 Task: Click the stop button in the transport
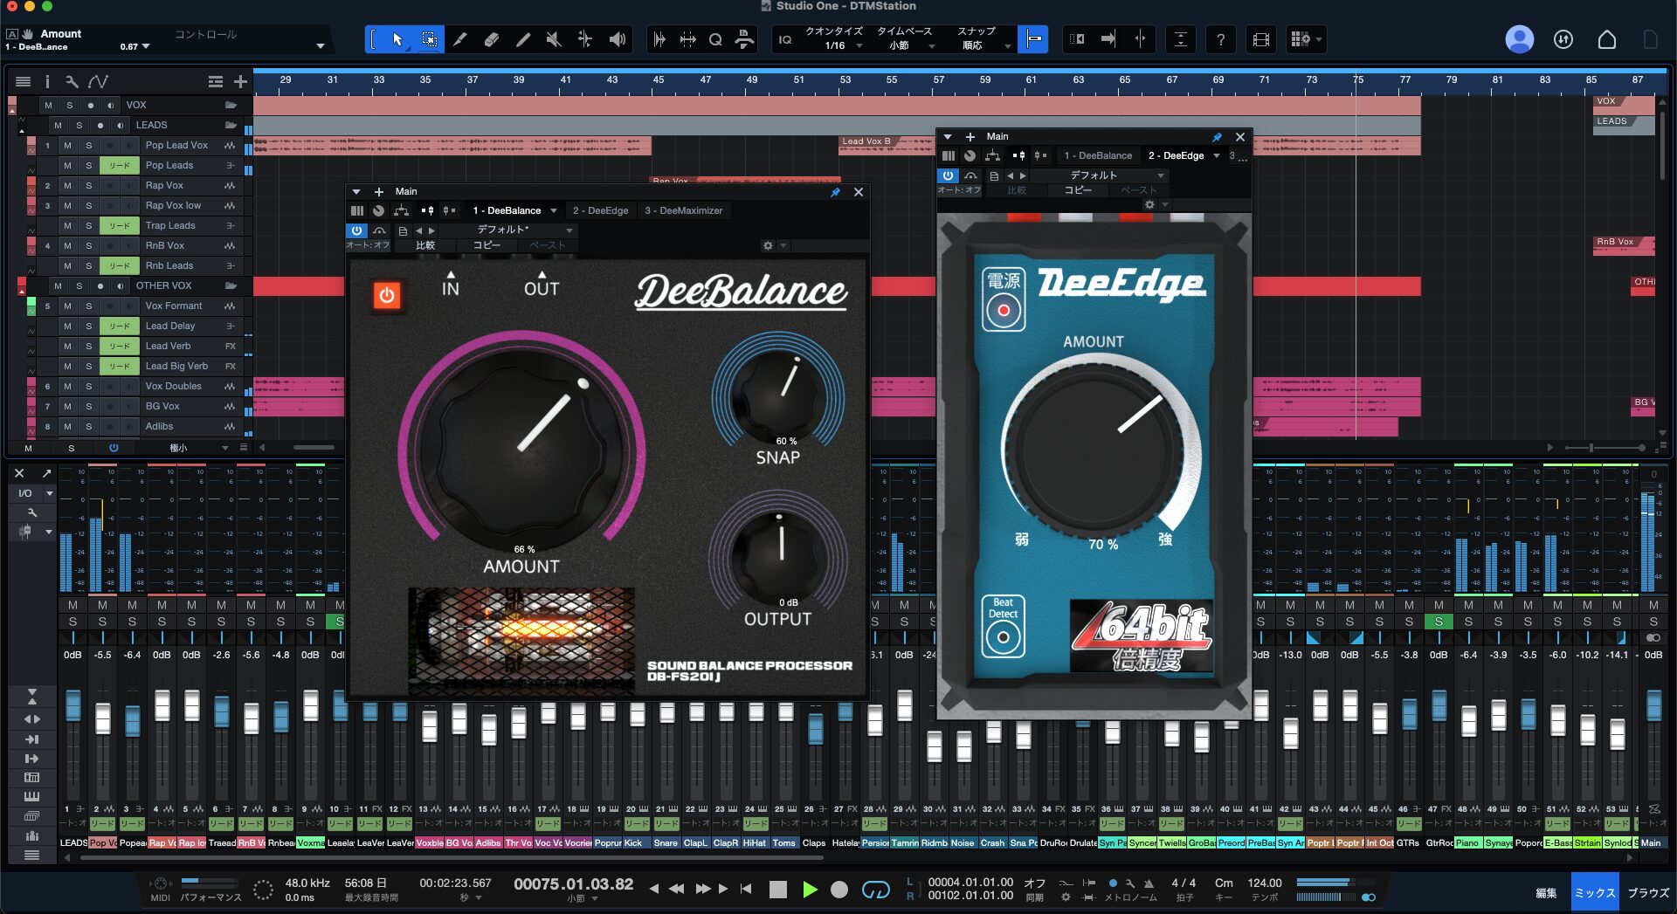pyautogui.click(x=777, y=889)
